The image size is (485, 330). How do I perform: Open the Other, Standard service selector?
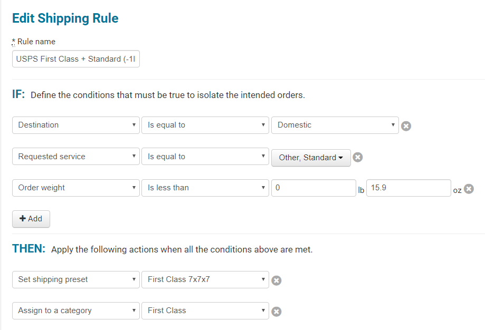coord(311,157)
